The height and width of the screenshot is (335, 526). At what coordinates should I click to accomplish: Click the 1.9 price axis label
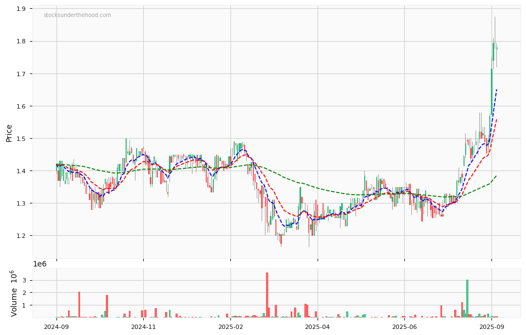coord(22,9)
